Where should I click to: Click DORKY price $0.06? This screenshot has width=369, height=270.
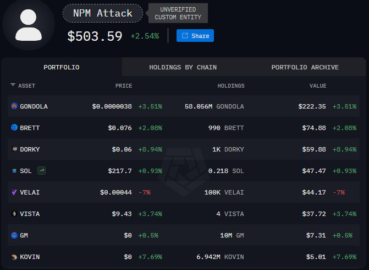click(x=122, y=149)
